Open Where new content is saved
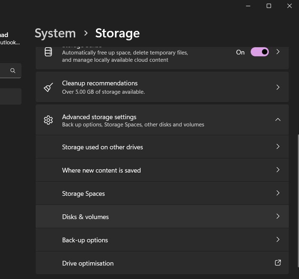The image size is (299, 279). (101, 170)
